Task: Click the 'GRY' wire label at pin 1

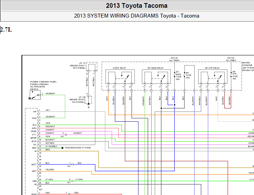Action: coord(48,110)
